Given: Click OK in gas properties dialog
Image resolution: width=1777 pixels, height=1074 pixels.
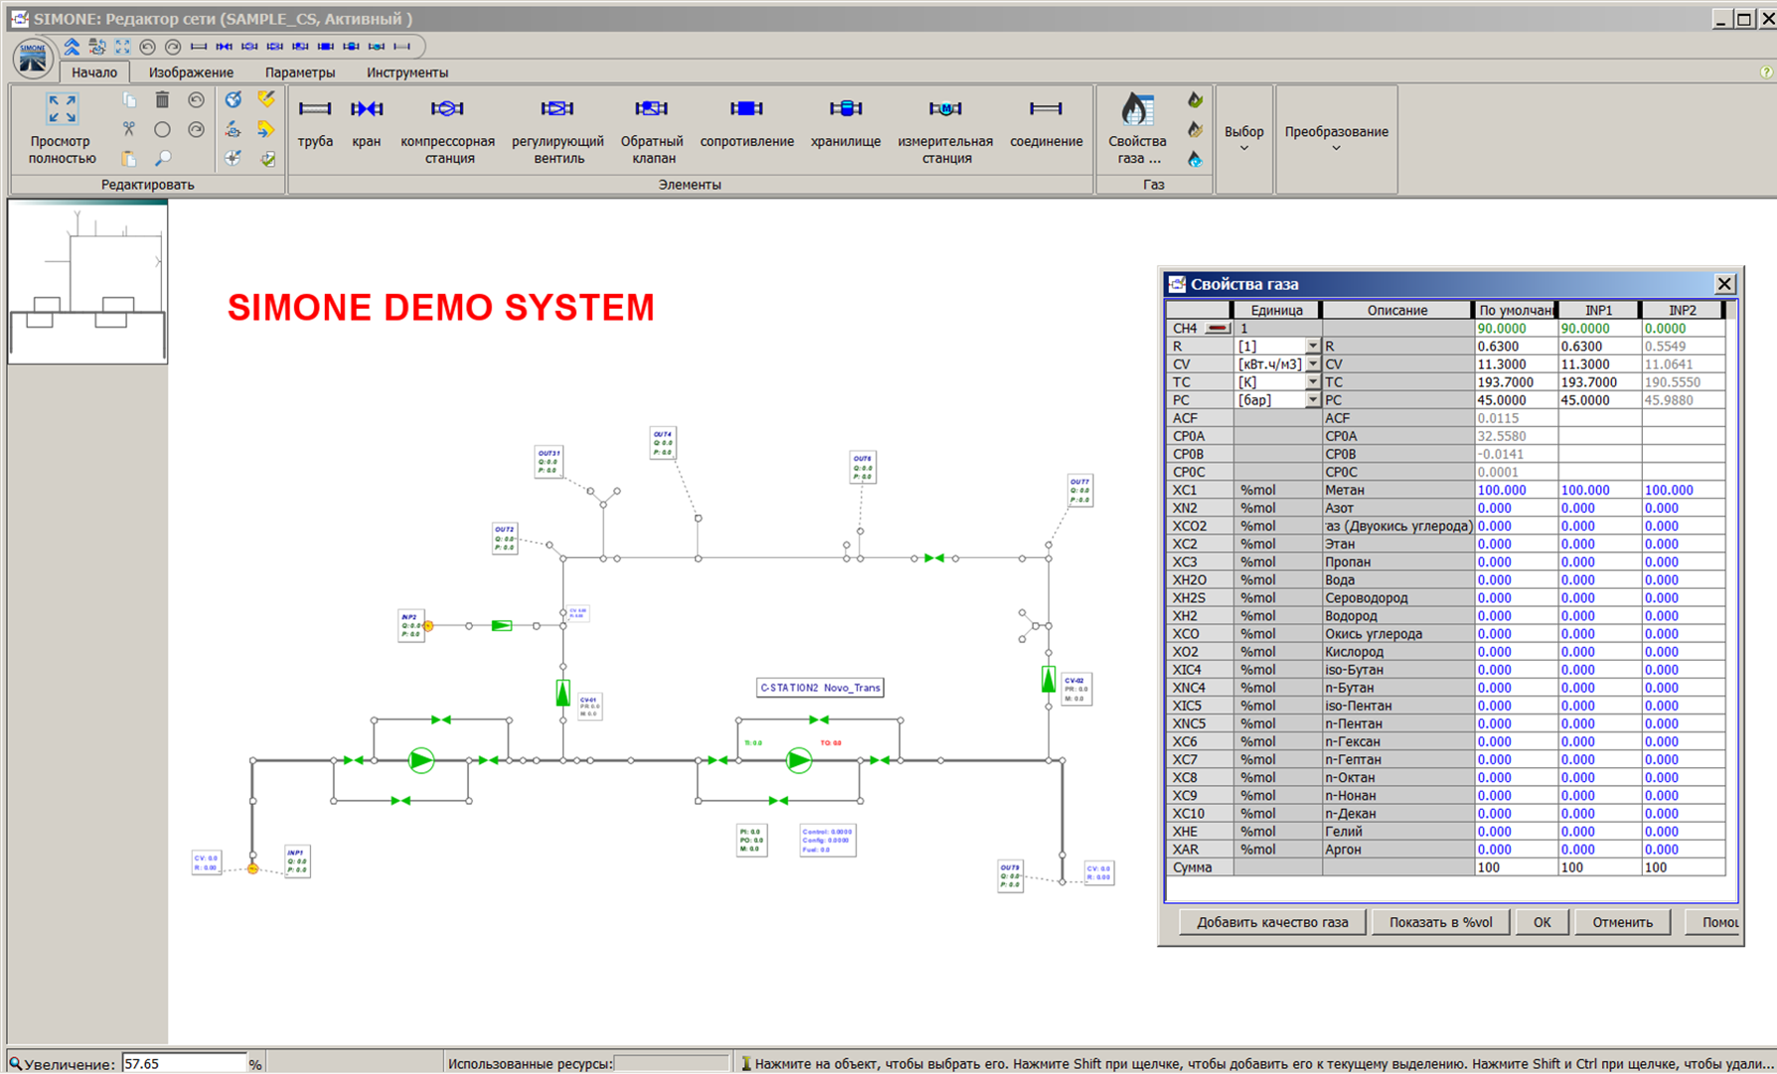Looking at the screenshot, I should pos(1541,922).
